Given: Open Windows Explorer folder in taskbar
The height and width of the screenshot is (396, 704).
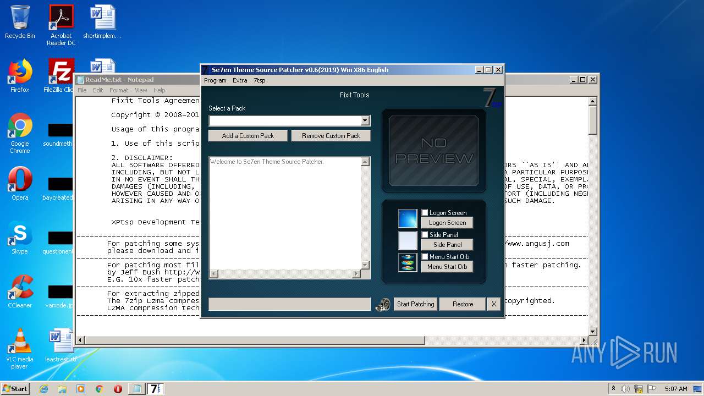Looking at the screenshot, I should 62,389.
